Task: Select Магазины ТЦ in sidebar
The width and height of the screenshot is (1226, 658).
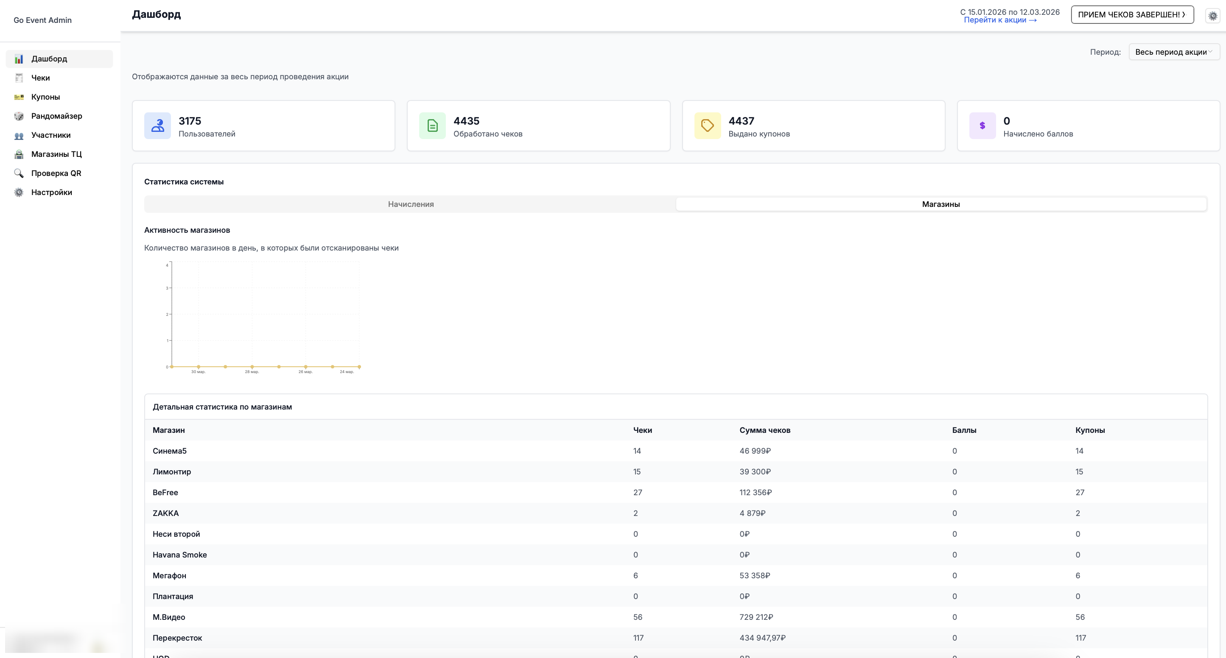Action: [59, 154]
